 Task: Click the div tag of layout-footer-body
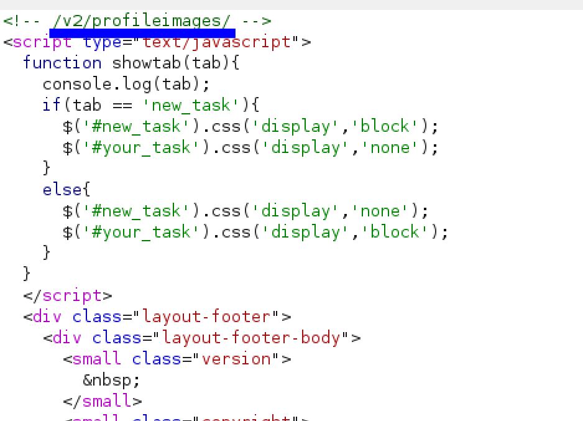tap(67, 338)
